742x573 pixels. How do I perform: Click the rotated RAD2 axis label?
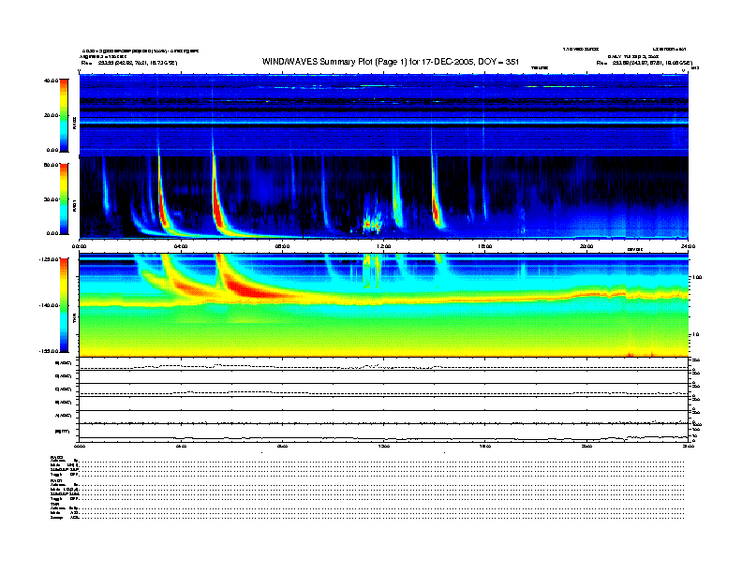click(74, 124)
